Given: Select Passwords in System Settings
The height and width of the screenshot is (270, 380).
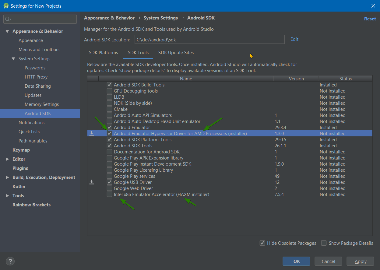Looking at the screenshot, I should click(x=35, y=68).
